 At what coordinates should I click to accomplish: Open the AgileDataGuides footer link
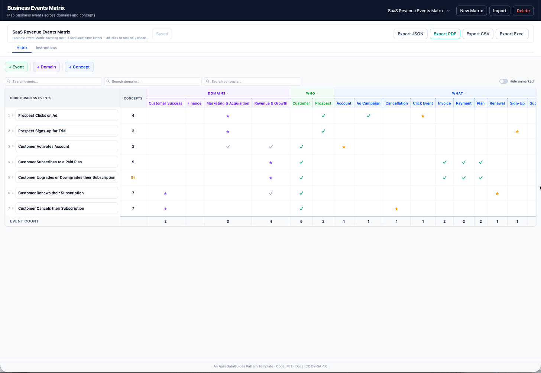click(232, 366)
